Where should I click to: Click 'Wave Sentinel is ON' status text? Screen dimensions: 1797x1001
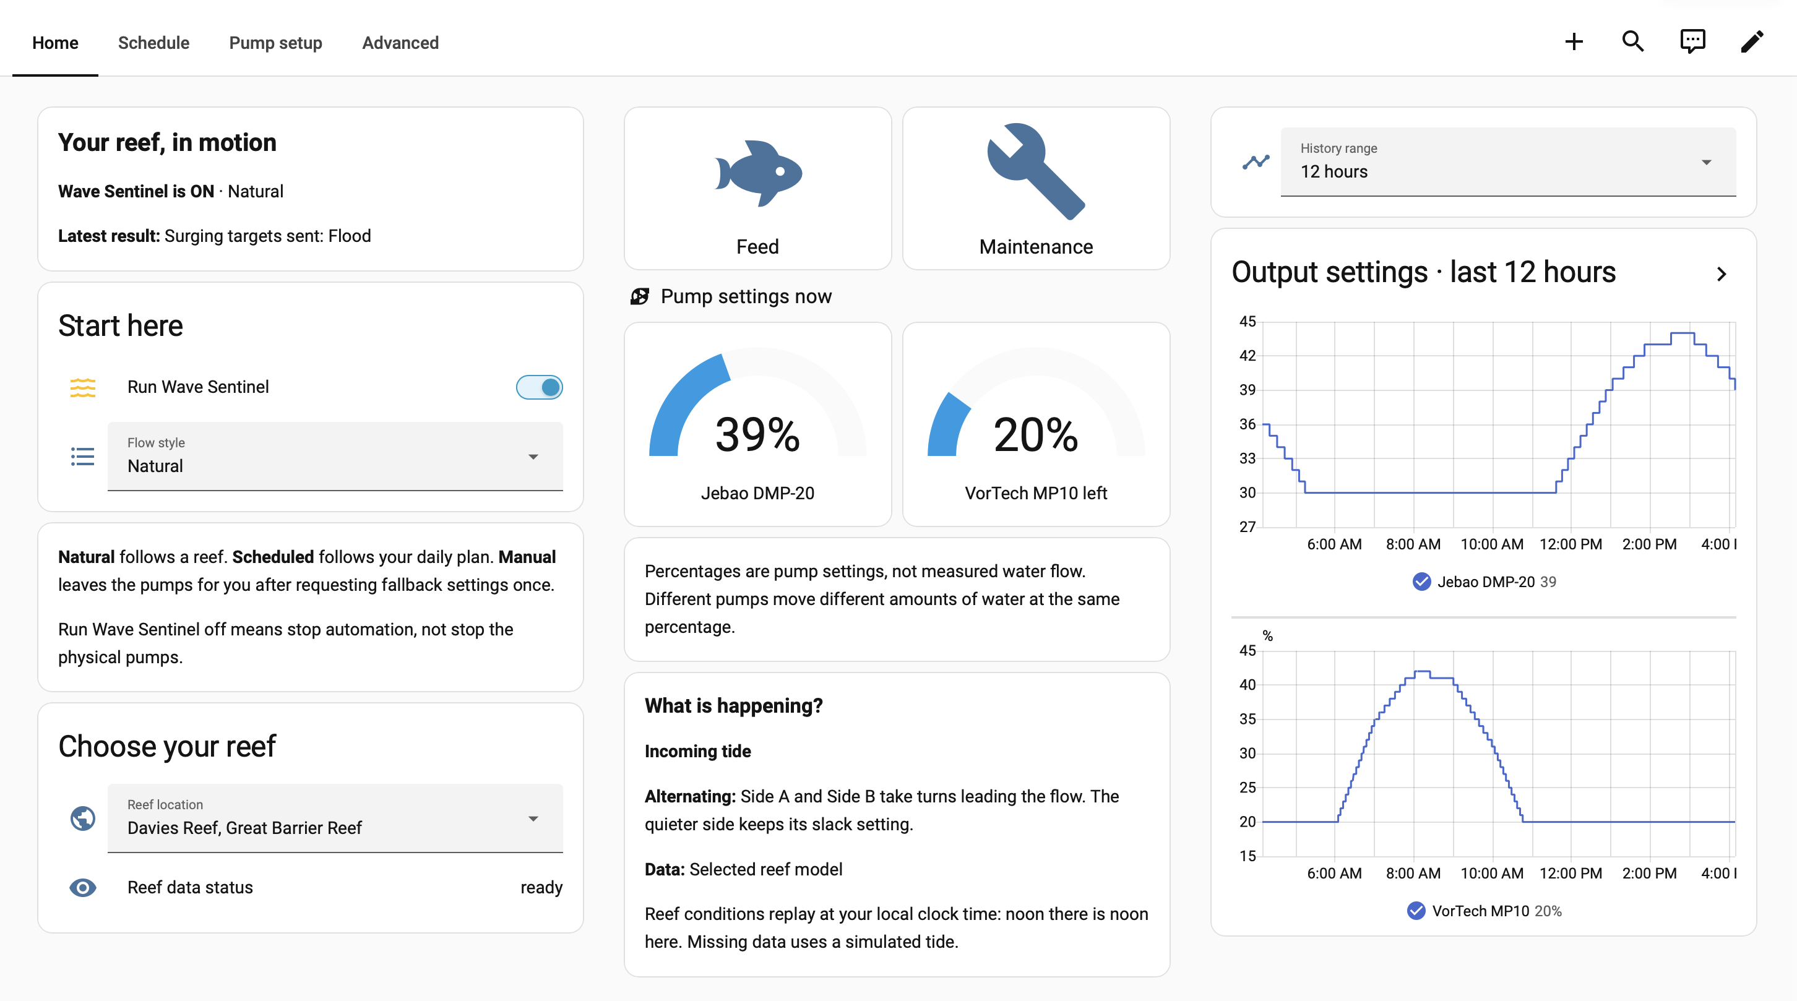(x=136, y=191)
